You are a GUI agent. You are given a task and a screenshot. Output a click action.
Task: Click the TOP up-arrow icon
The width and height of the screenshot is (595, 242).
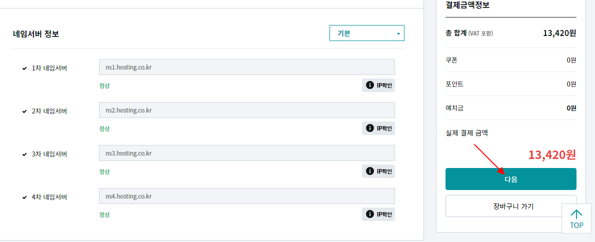pyautogui.click(x=576, y=214)
